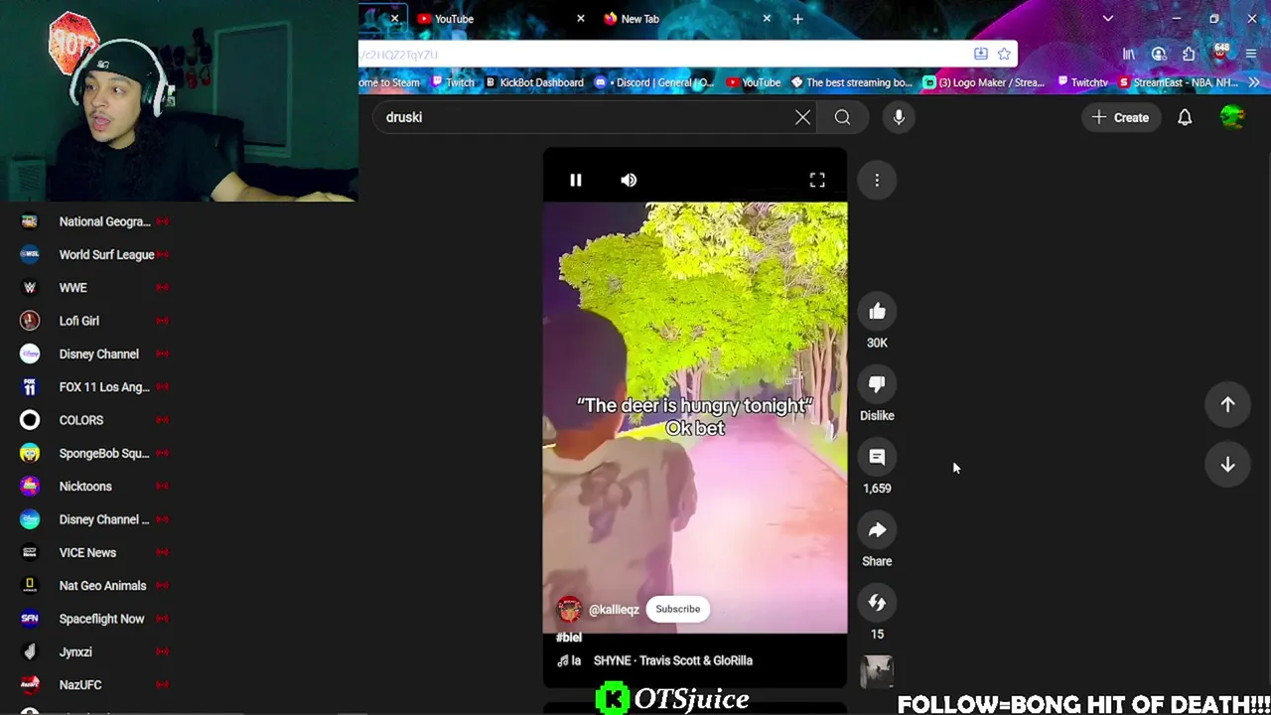The height and width of the screenshot is (715, 1271).
Task: Like the Short with 30K likes
Action: pyautogui.click(x=877, y=312)
